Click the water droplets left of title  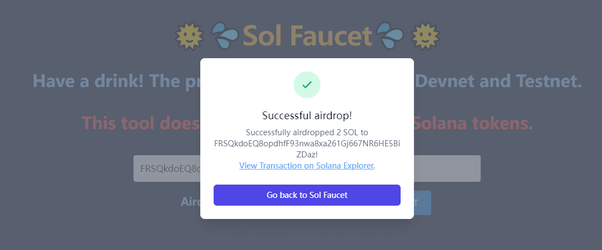(225, 37)
